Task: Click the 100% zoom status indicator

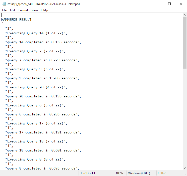Action: click(119, 173)
